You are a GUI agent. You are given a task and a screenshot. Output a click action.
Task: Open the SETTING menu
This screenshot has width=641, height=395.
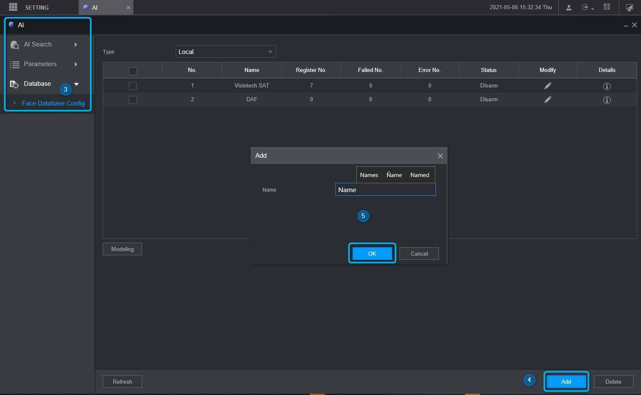pos(37,8)
